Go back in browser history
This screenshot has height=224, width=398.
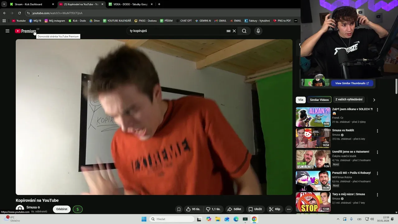pos(4,13)
